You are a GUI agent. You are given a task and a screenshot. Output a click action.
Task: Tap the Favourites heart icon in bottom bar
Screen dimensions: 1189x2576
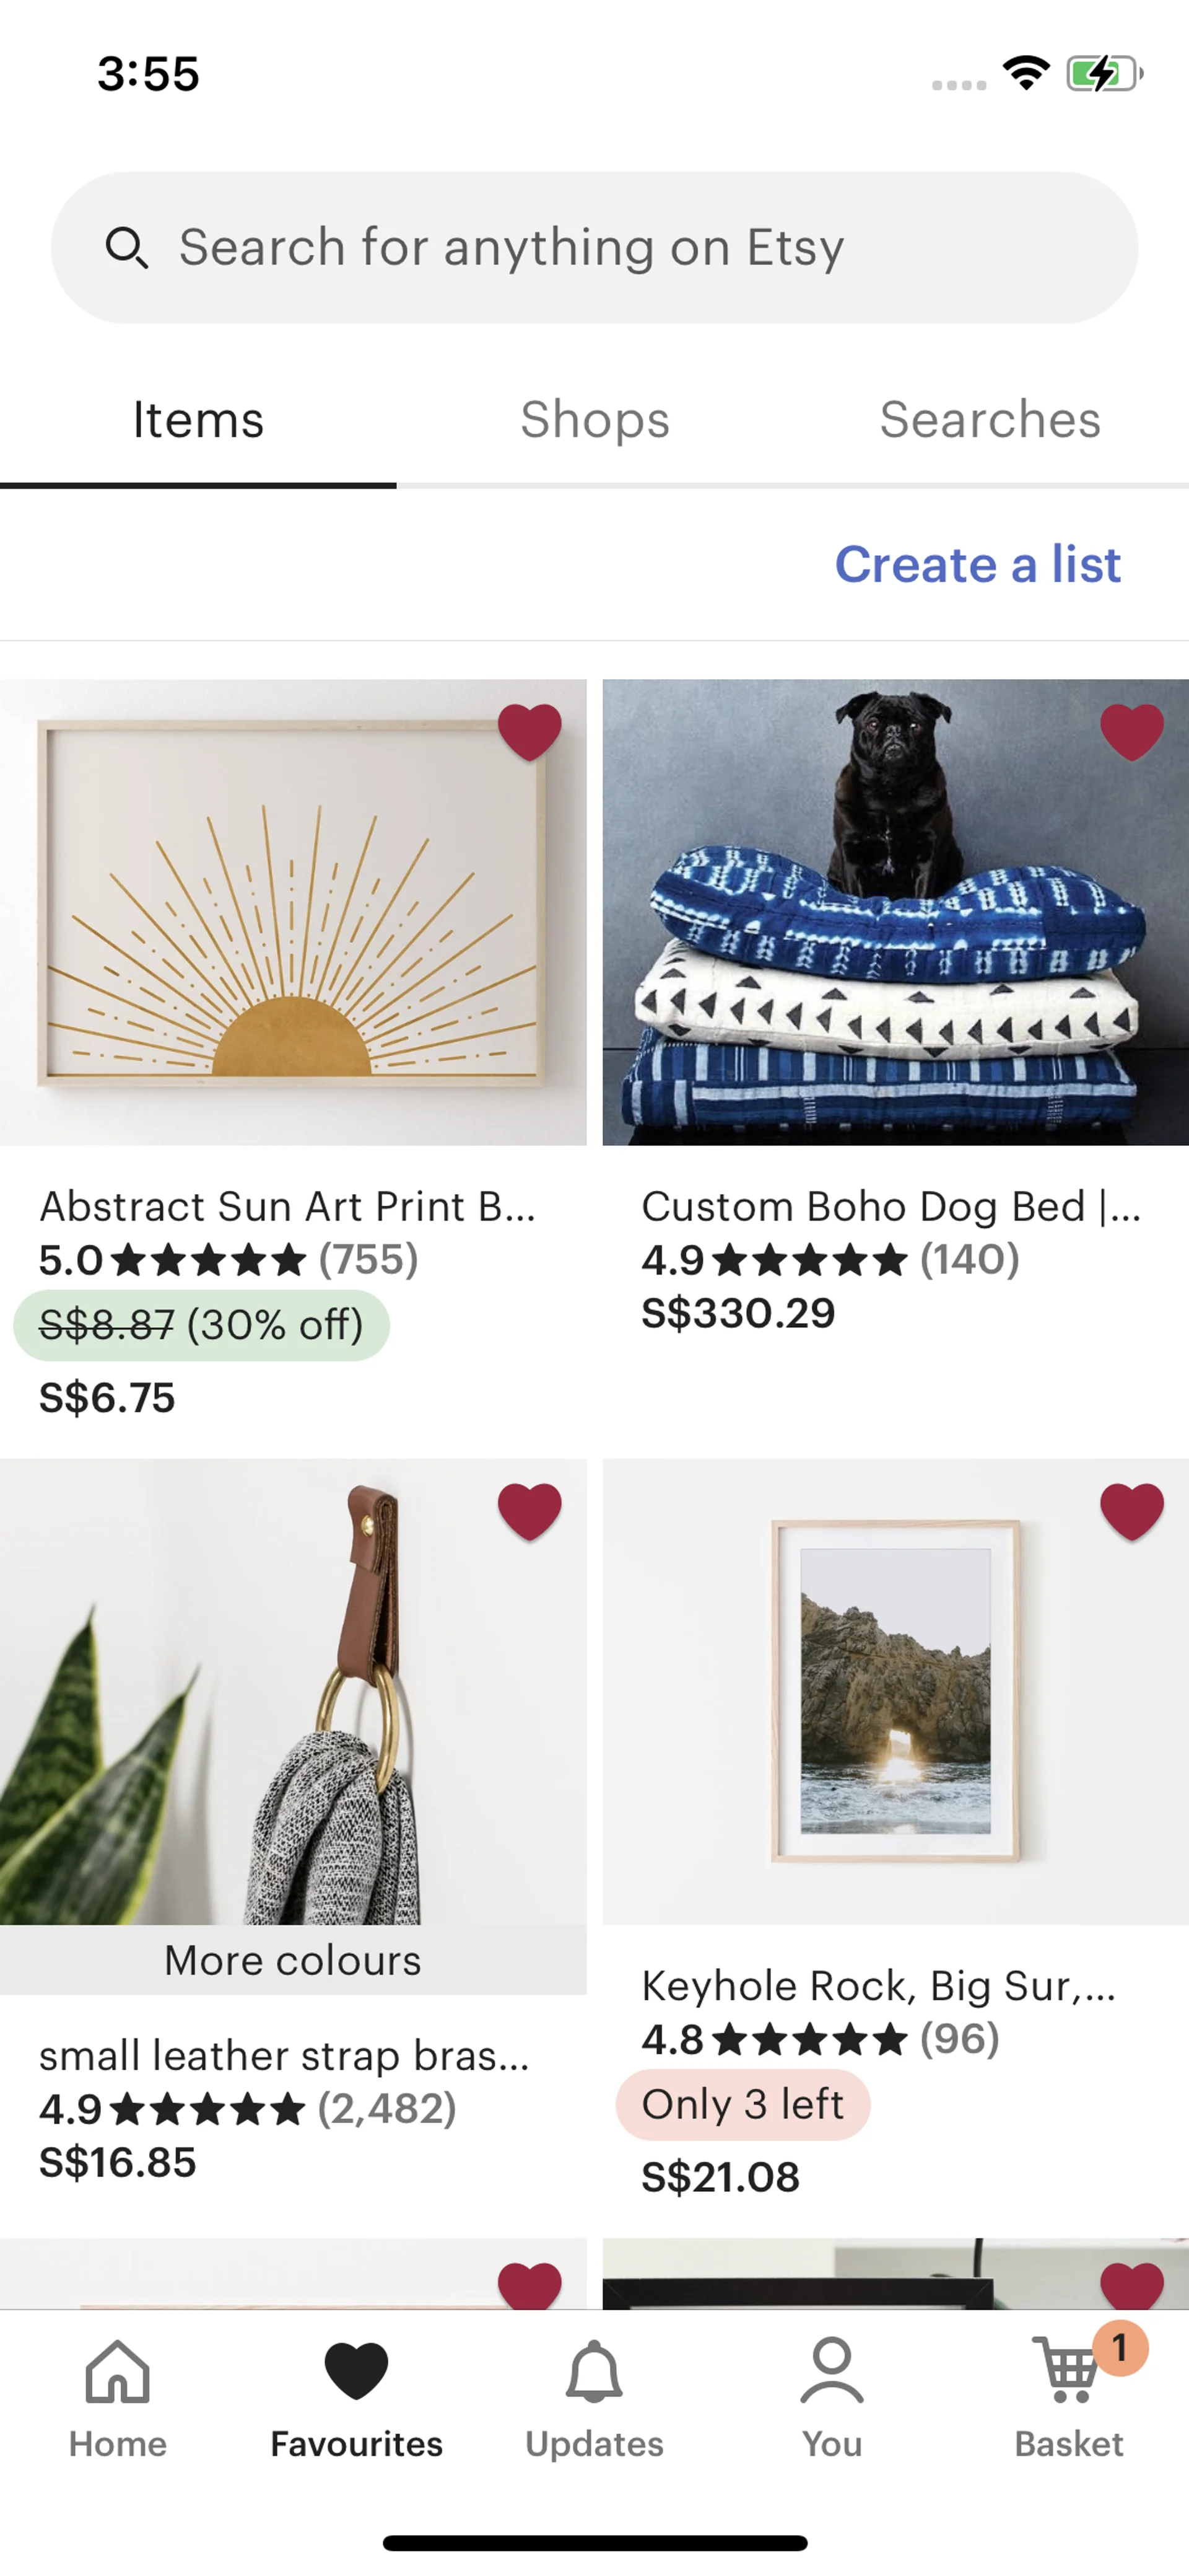coord(357,2371)
